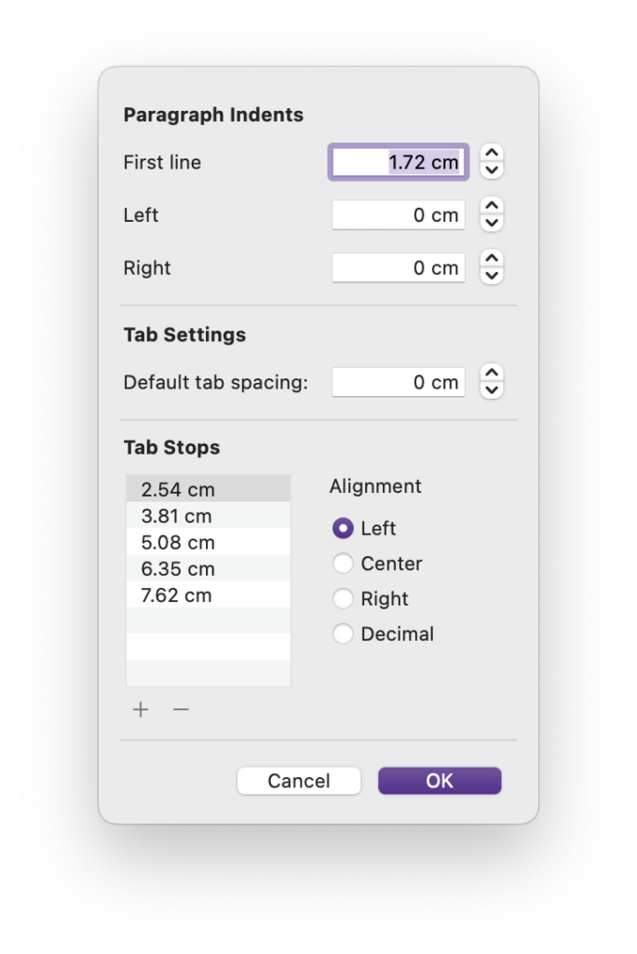637x954 pixels.
Task: Choose Center alignment for the tab stop
Action: 343,564
